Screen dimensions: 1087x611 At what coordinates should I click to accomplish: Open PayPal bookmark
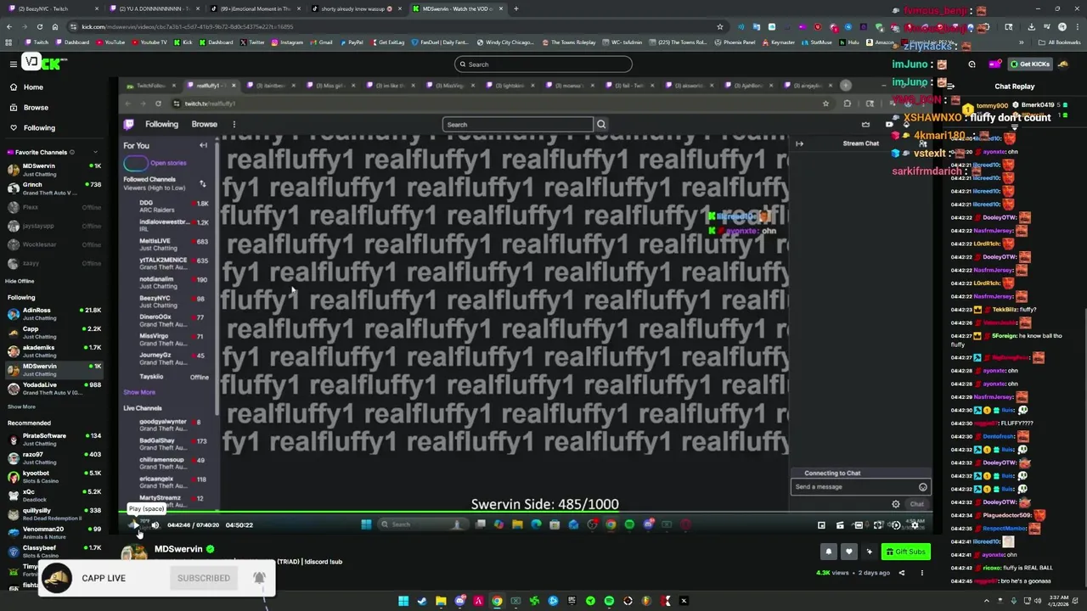[352, 42]
